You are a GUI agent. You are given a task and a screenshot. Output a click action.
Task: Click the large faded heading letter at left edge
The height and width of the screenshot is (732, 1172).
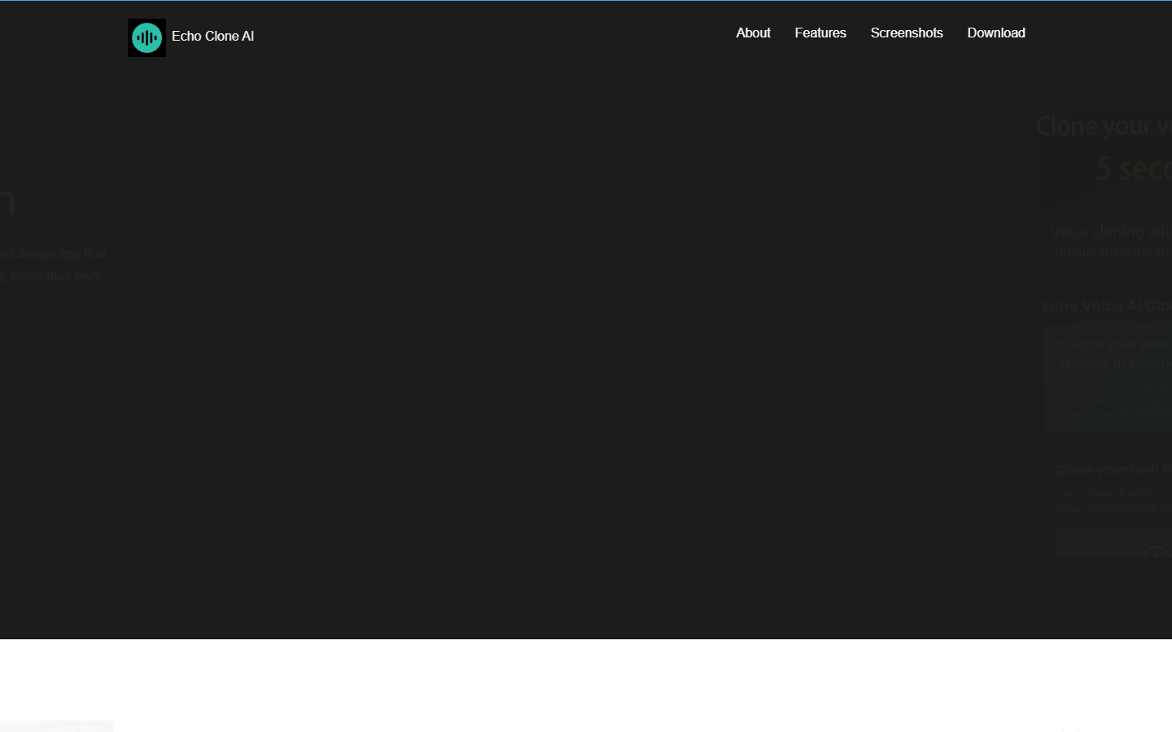(x=7, y=201)
